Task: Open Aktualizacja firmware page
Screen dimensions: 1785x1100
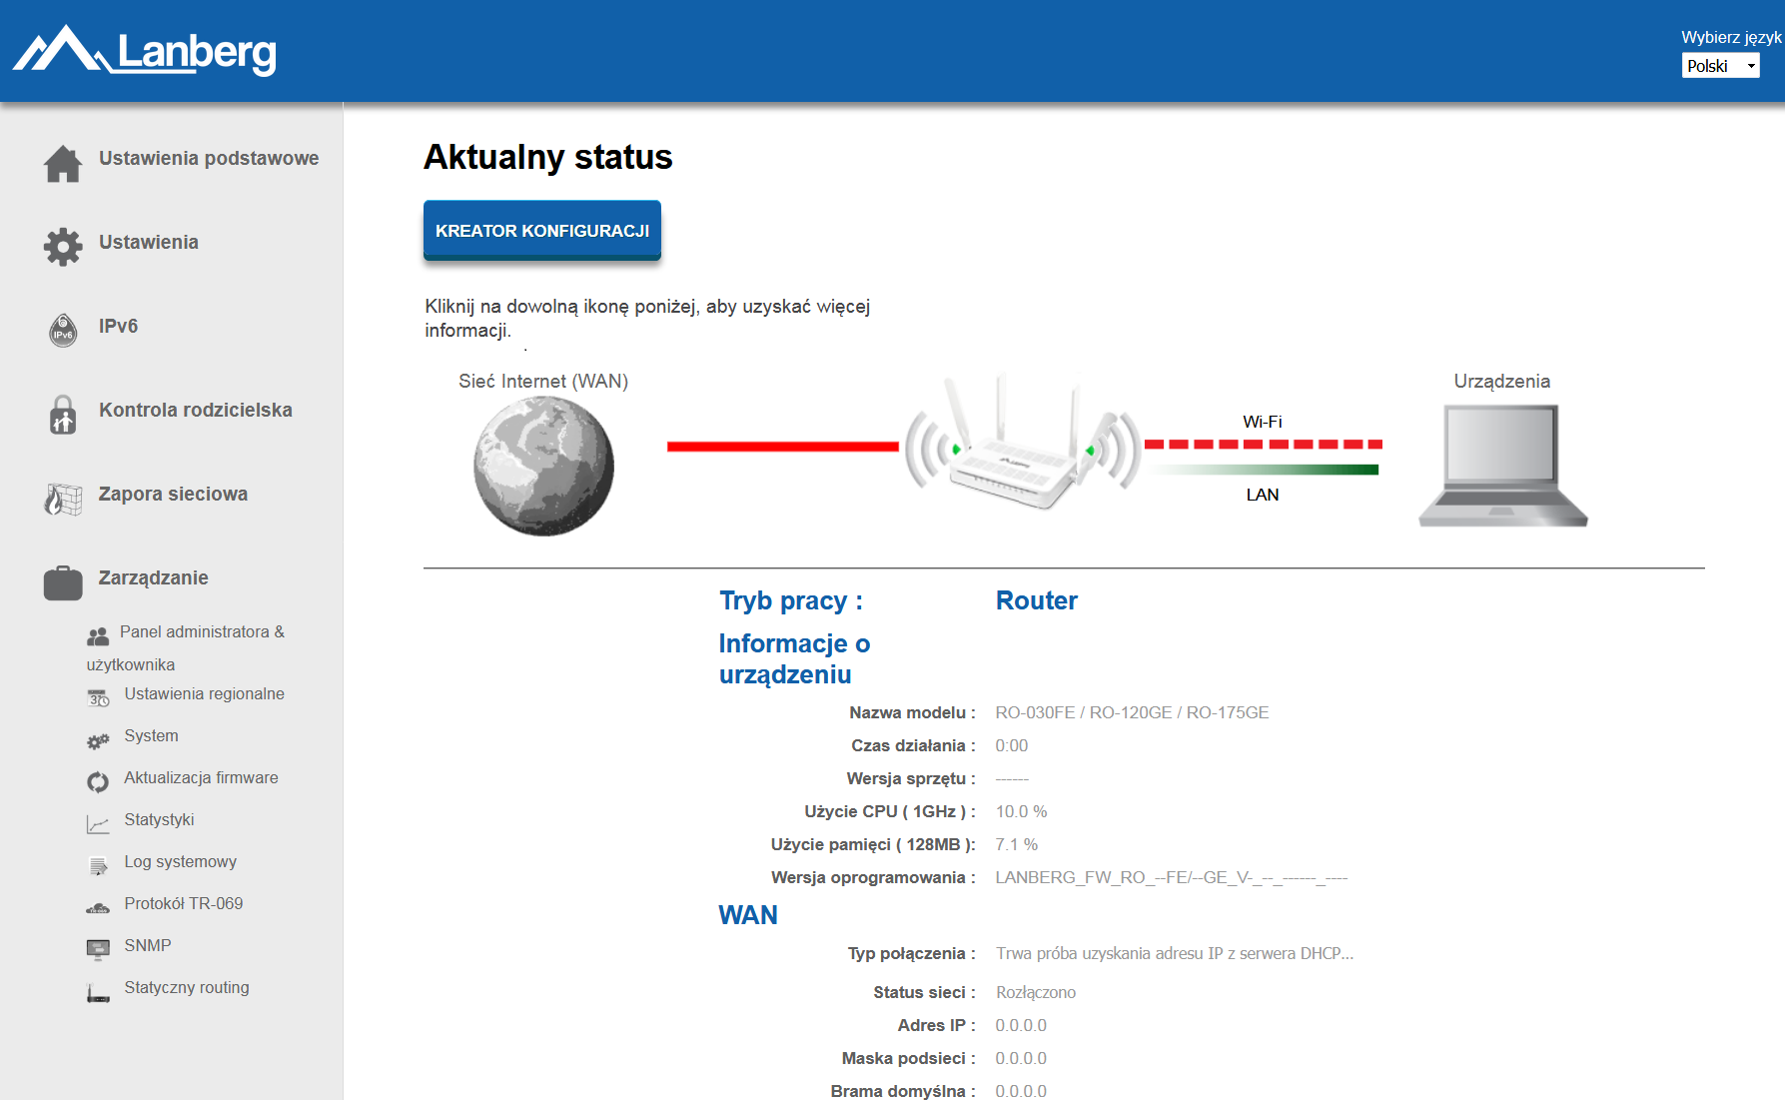Action: [x=201, y=778]
